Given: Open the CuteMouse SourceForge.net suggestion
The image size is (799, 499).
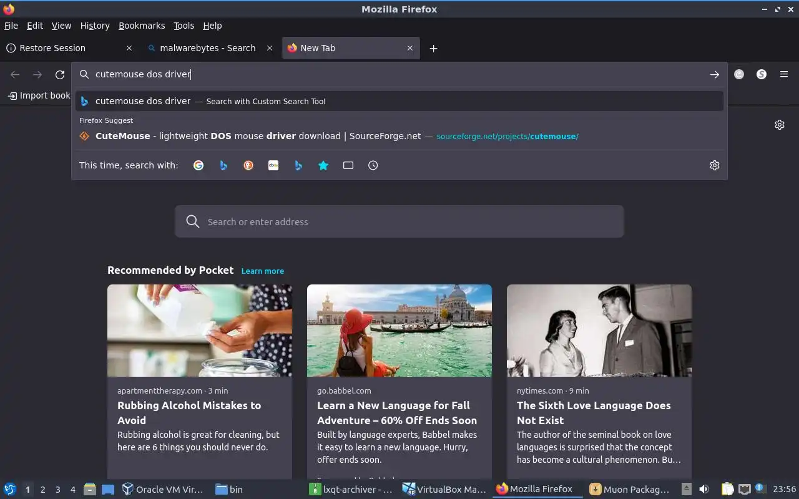Looking at the screenshot, I should 399,136.
